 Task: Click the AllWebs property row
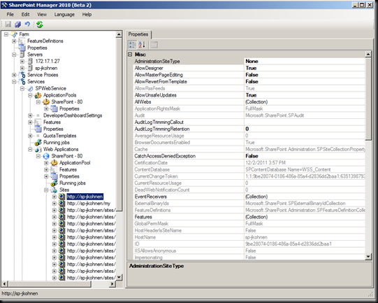click(x=249, y=102)
